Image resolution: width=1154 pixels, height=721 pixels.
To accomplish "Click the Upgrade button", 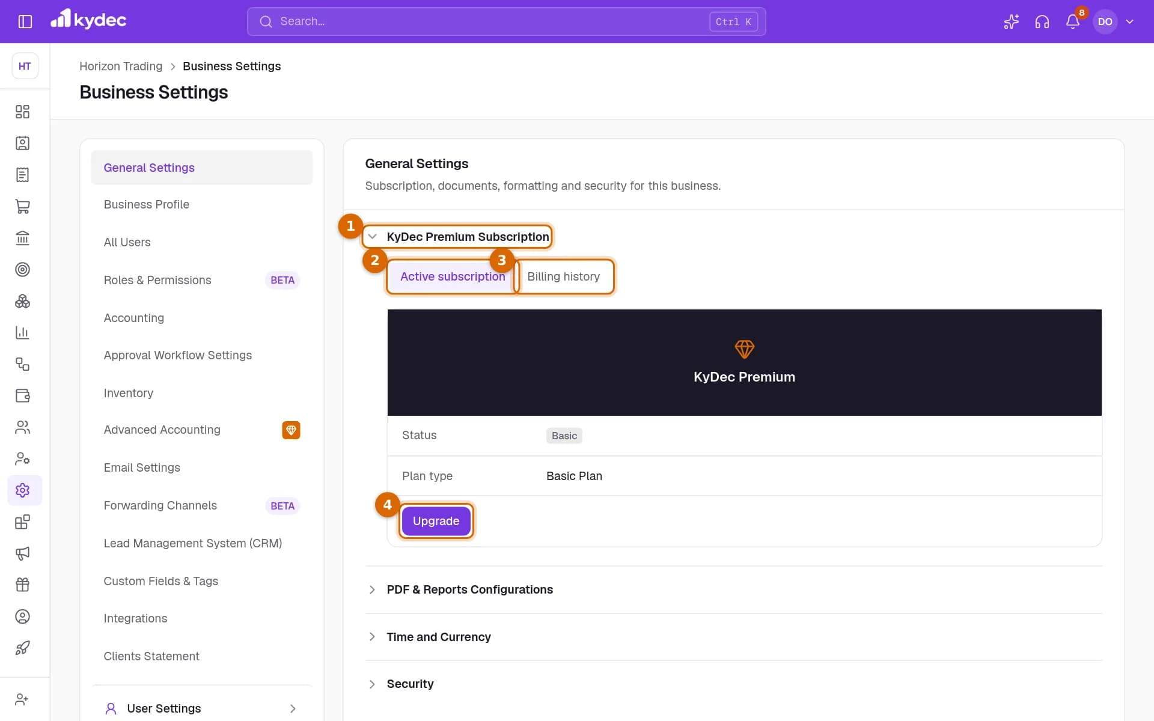I will coord(436,521).
